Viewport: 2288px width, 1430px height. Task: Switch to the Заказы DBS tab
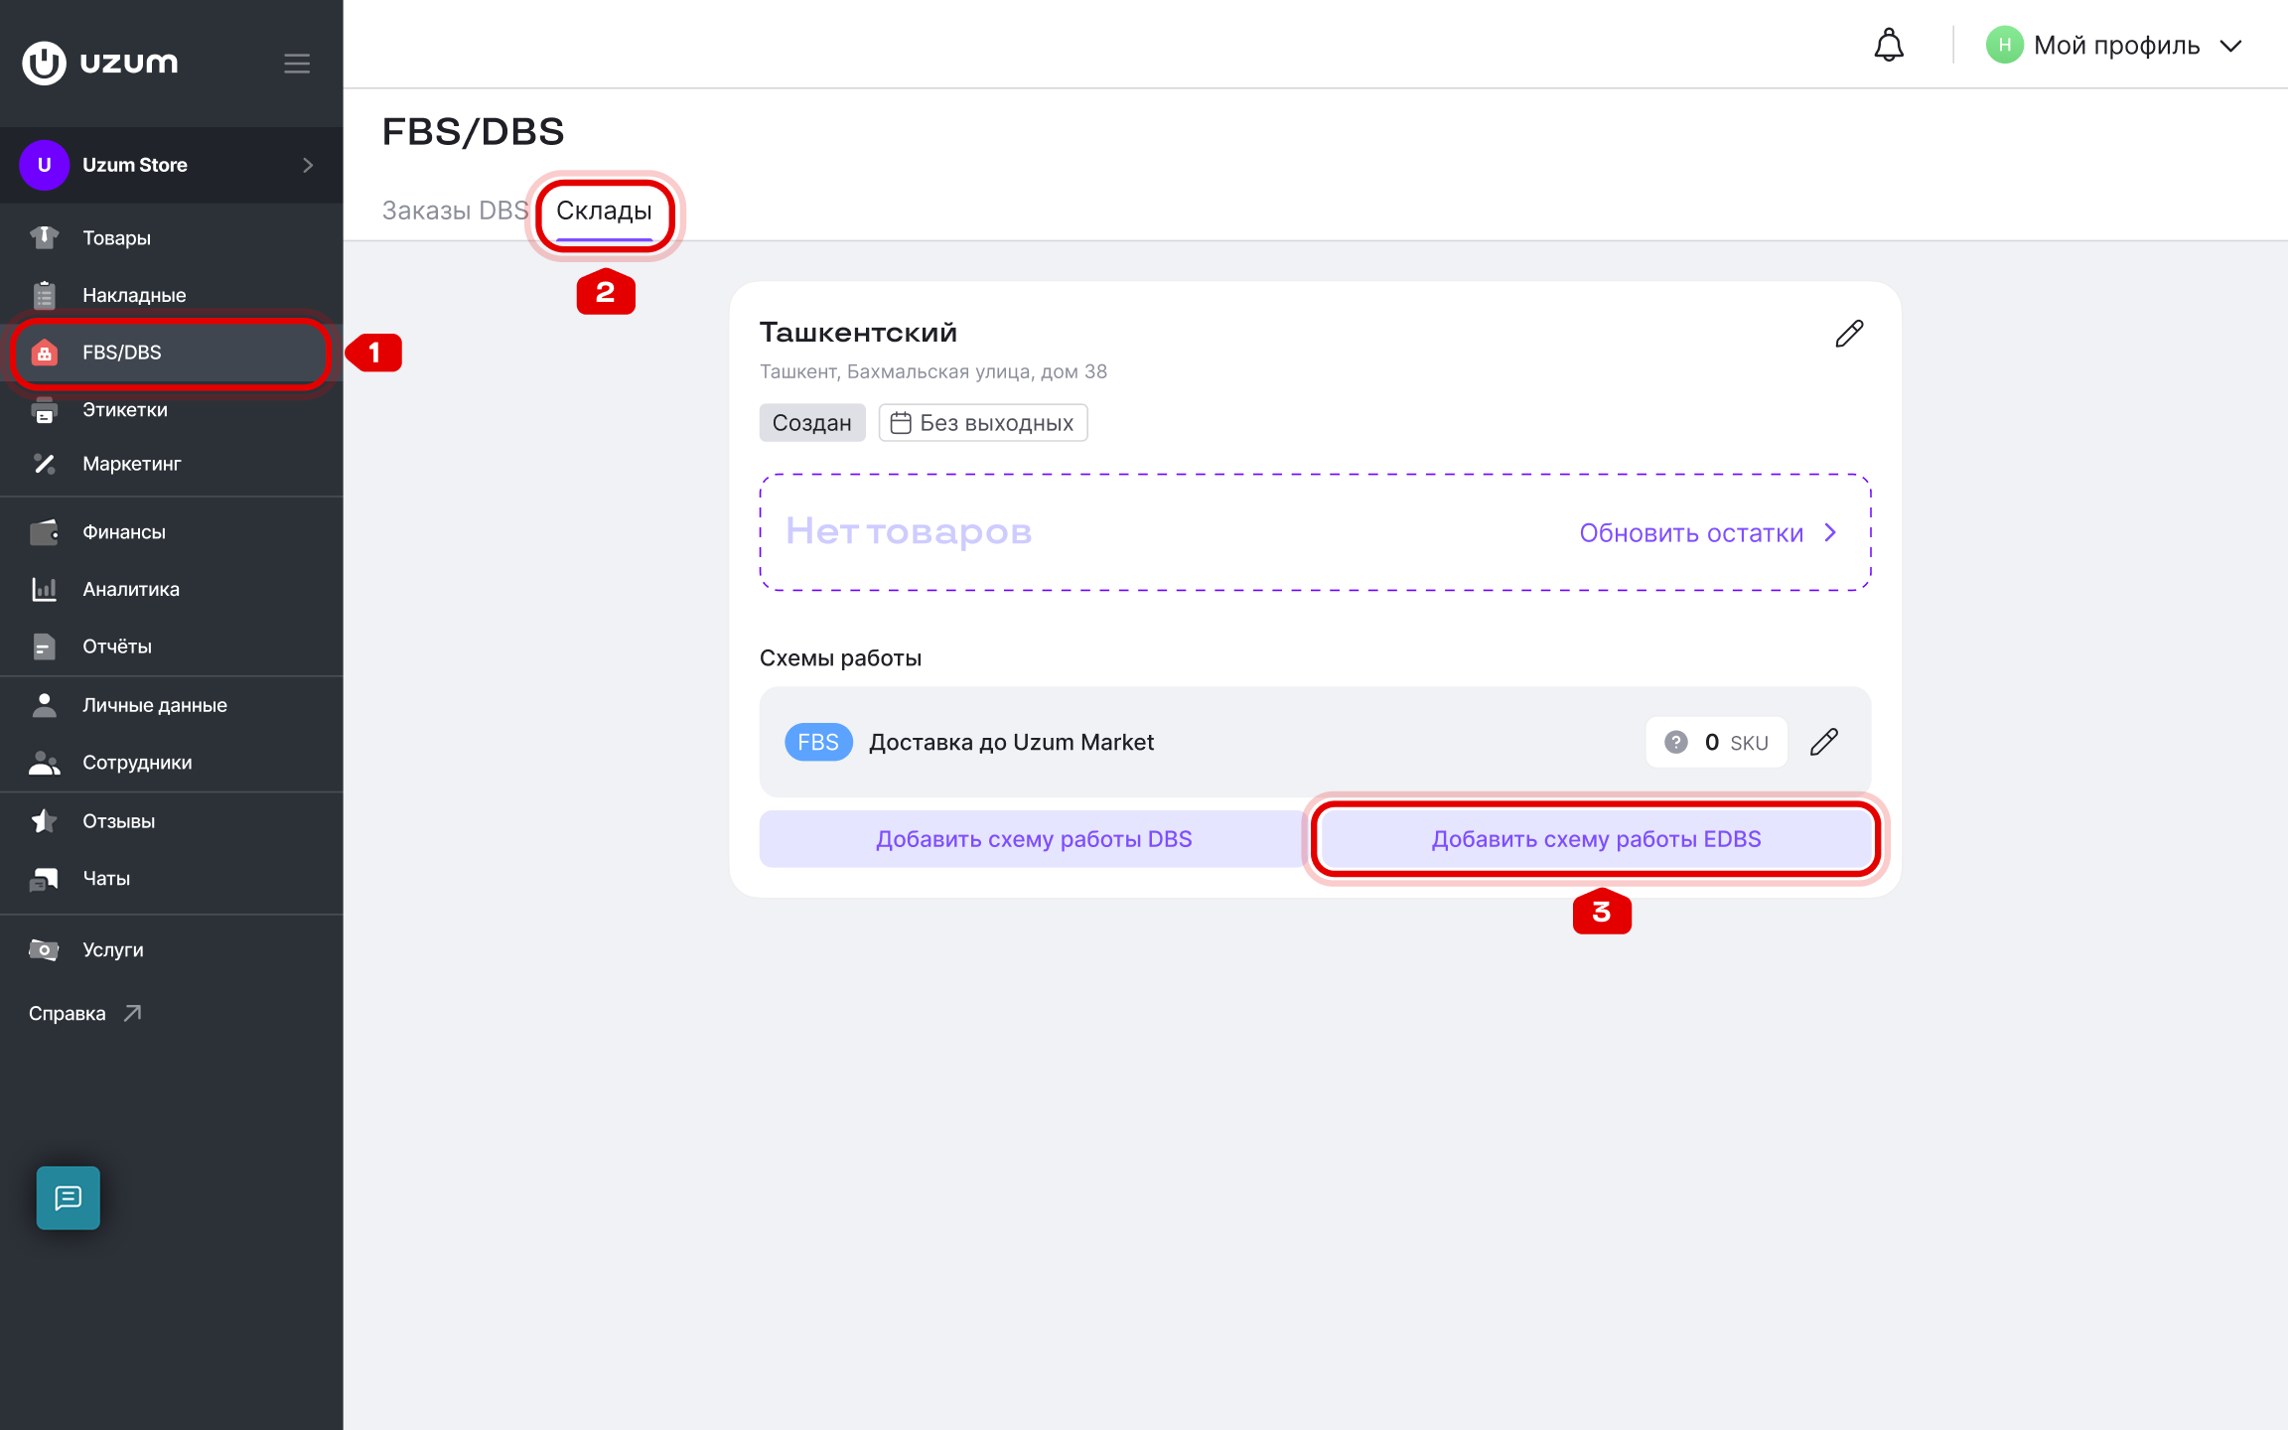tap(455, 211)
